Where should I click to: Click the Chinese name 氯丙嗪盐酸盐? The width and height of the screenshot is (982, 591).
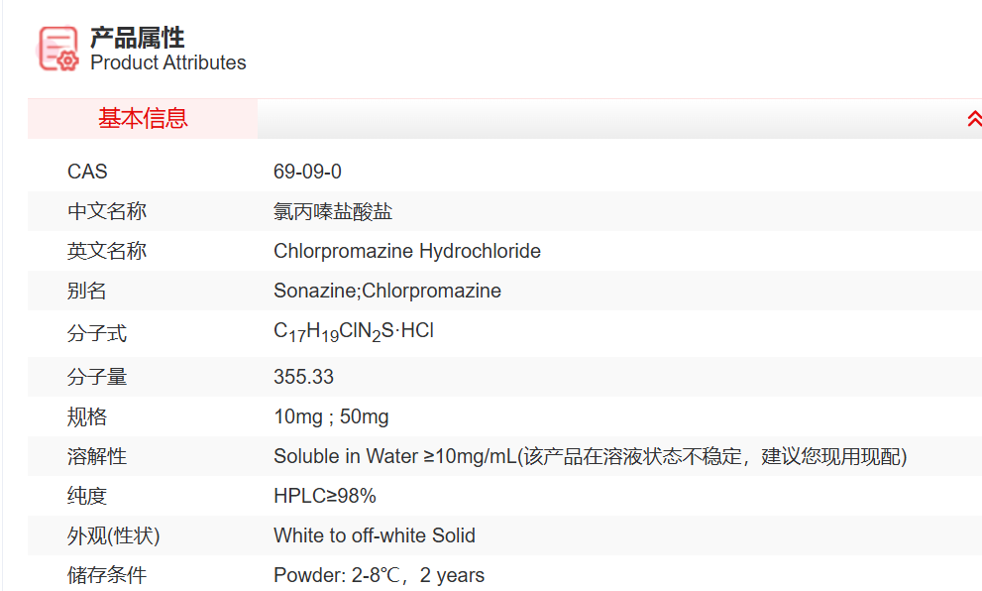(x=333, y=211)
